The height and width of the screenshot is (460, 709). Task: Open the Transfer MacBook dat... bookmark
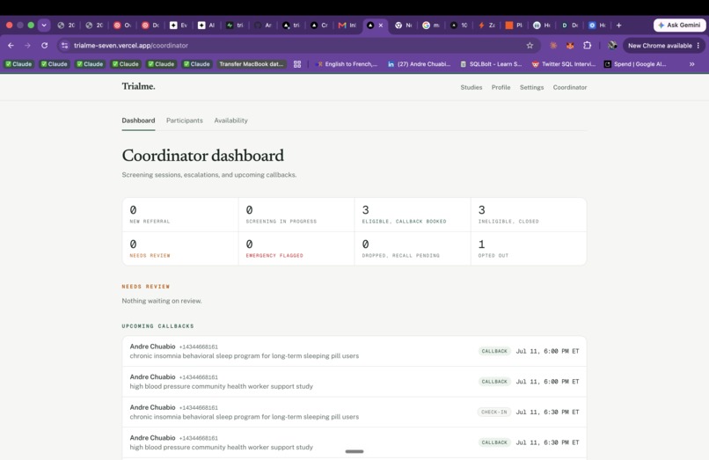[x=252, y=64]
